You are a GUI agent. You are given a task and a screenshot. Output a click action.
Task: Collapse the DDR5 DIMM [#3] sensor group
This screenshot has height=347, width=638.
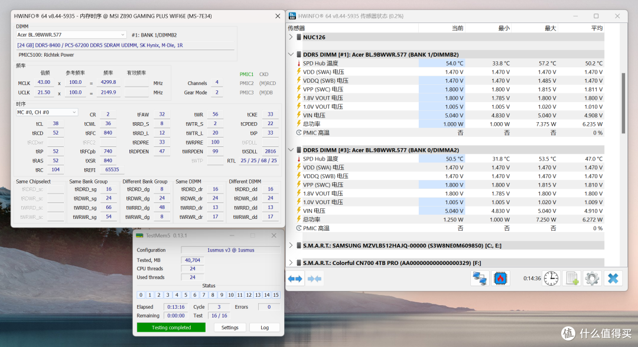point(291,150)
